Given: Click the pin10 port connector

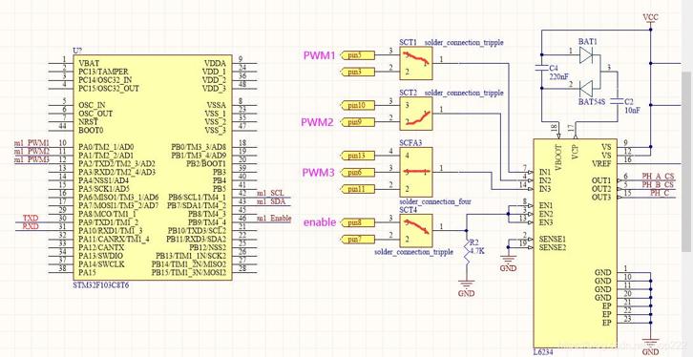Looking at the screenshot, I should (358, 105).
